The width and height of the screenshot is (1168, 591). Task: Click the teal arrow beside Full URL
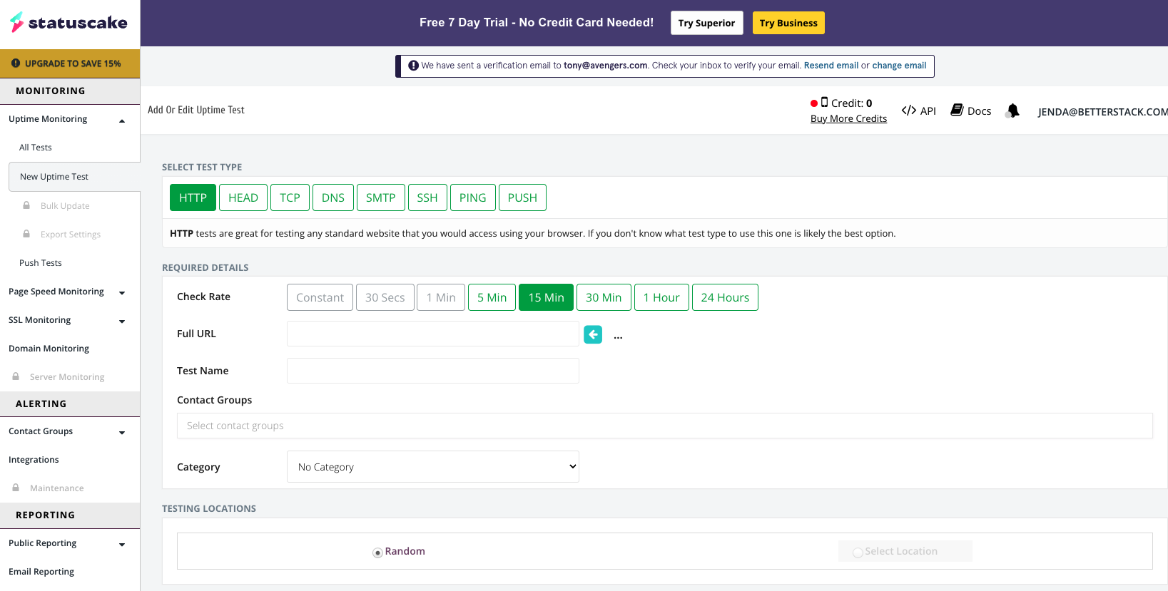click(592, 334)
